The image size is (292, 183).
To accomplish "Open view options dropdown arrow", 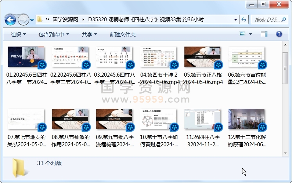I will tap(250, 34).
